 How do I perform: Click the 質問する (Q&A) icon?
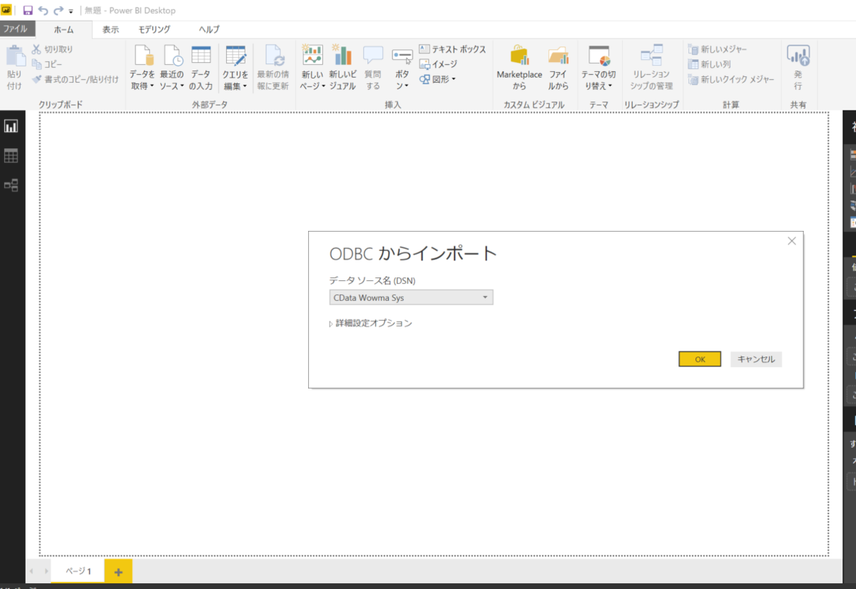point(372,66)
